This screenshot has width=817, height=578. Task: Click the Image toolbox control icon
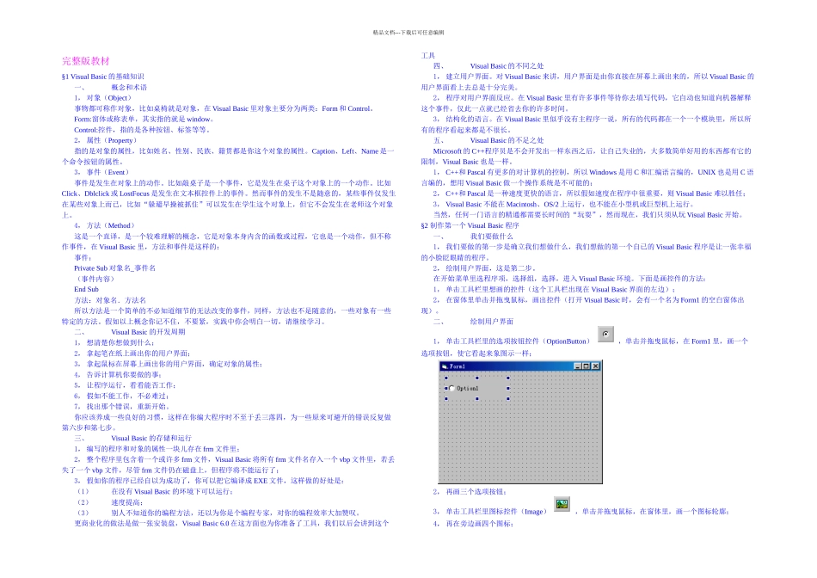point(562,505)
